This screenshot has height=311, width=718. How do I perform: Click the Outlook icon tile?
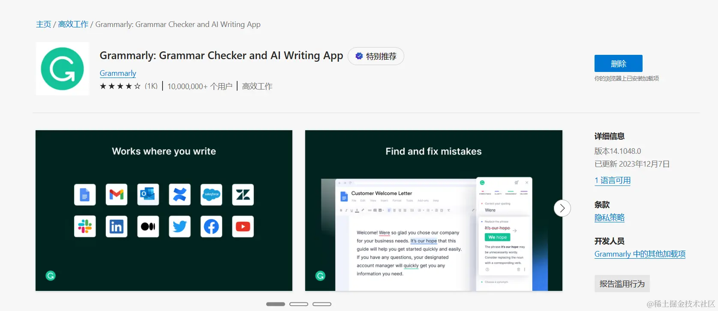coord(148,194)
